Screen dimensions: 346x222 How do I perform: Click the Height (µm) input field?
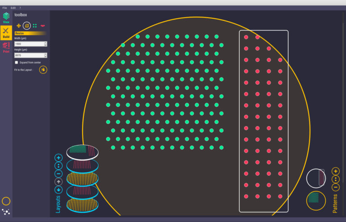[x=29, y=55]
